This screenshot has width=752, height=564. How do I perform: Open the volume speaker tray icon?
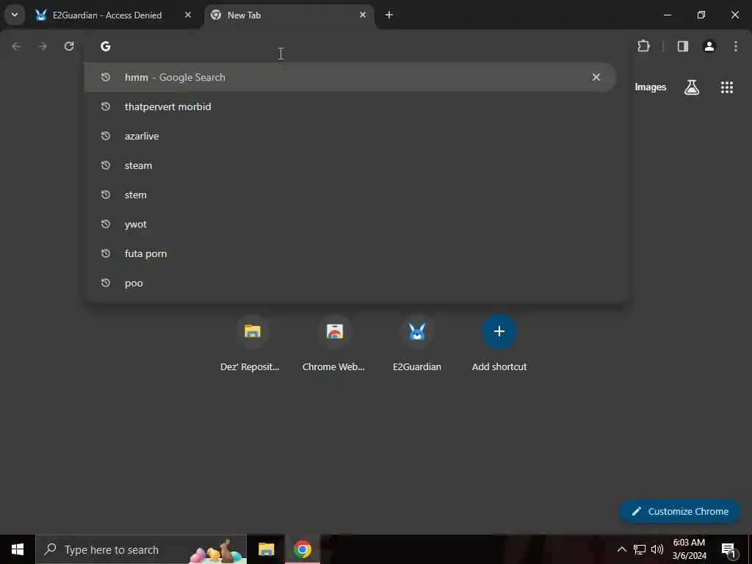click(x=657, y=549)
